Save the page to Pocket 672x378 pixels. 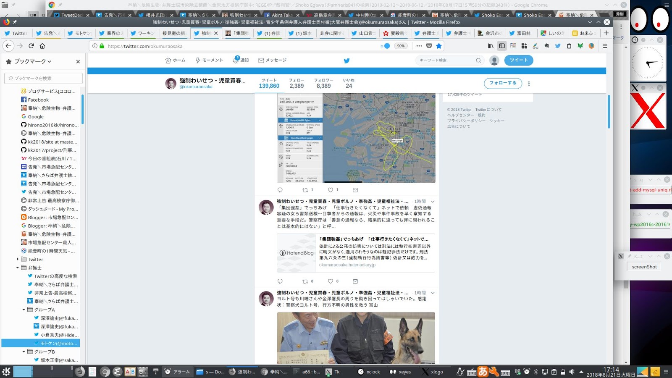[x=429, y=46]
